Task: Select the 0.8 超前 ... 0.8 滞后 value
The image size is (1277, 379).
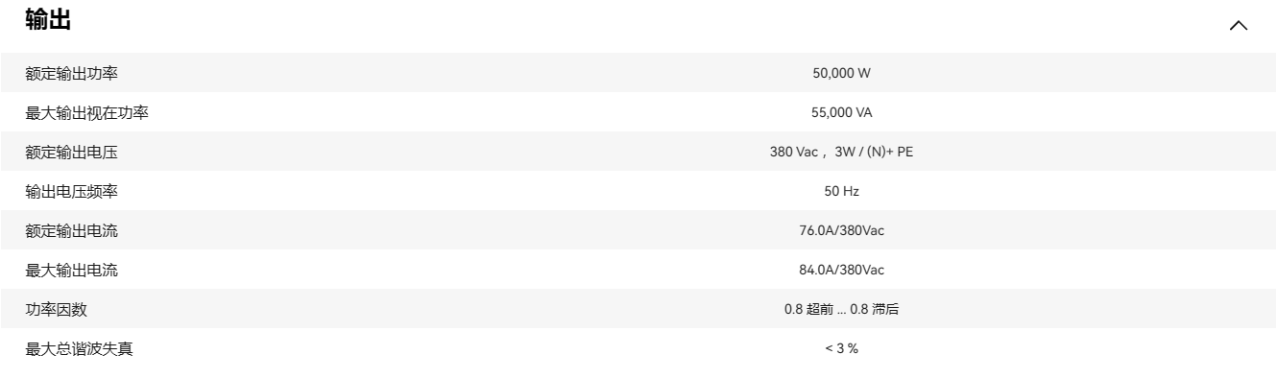Action: pos(841,310)
